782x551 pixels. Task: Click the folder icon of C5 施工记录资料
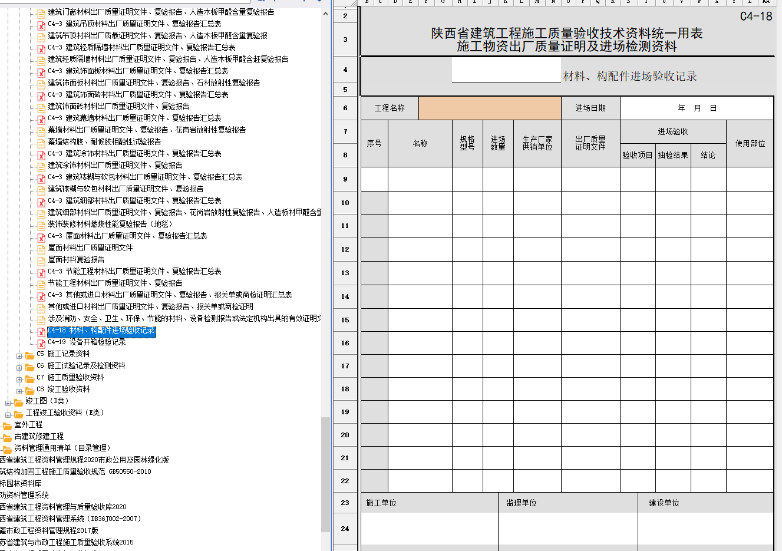coord(29,355)
